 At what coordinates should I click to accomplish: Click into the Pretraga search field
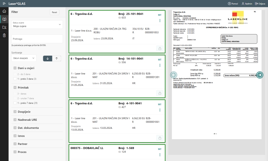37,39
